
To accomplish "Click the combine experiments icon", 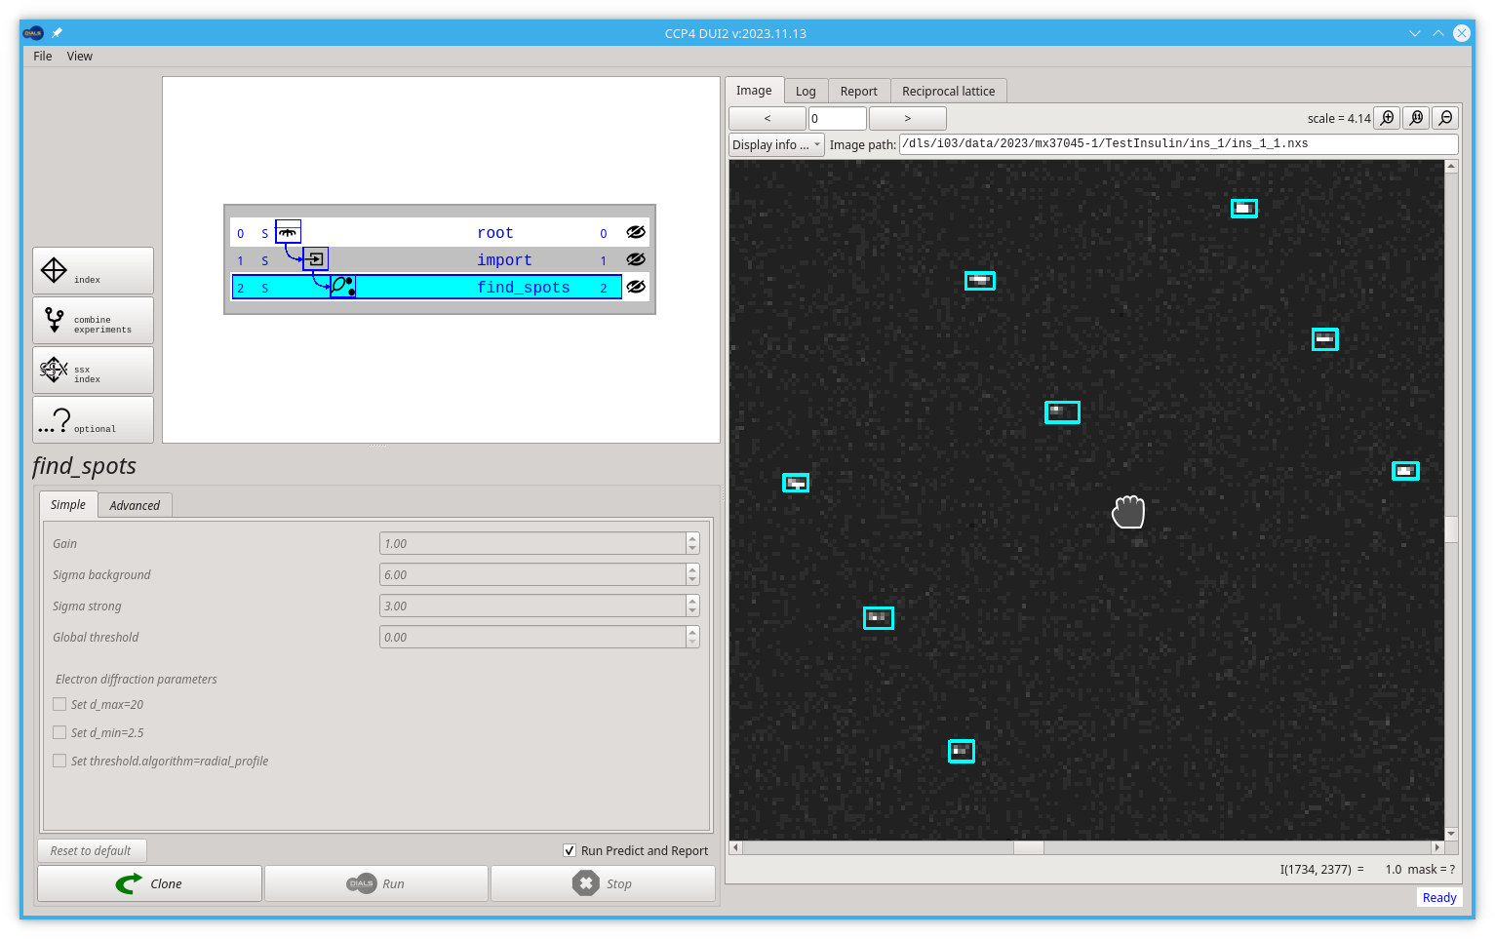I will [x=55, y=319].
